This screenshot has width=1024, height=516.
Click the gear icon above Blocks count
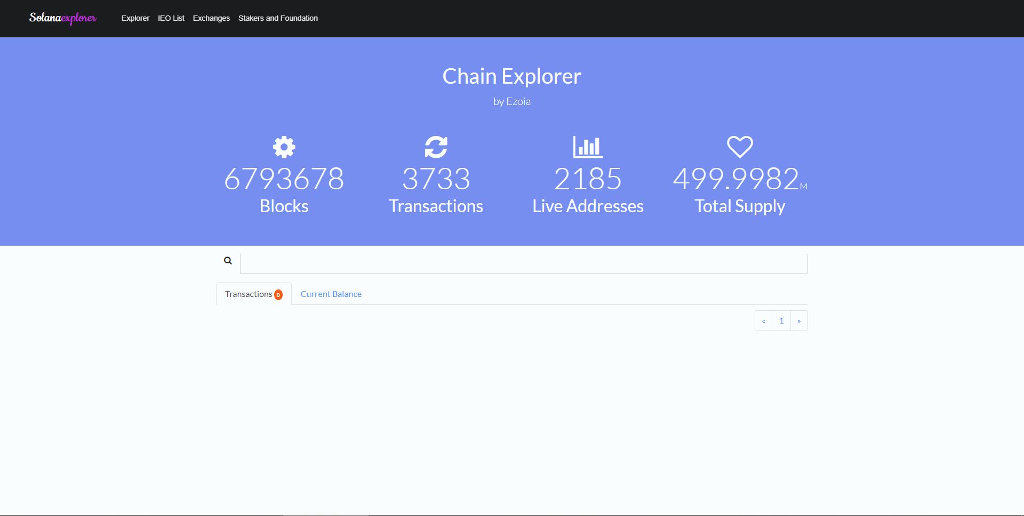[x=284, y=147]
